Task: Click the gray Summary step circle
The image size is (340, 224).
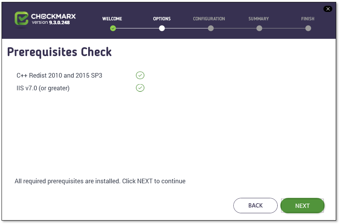Action: [x=259, y=28]
